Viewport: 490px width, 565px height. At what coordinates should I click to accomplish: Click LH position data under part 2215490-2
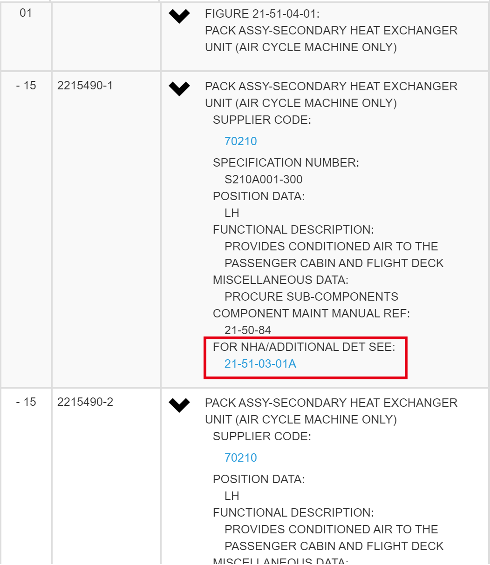coord(231,496)
